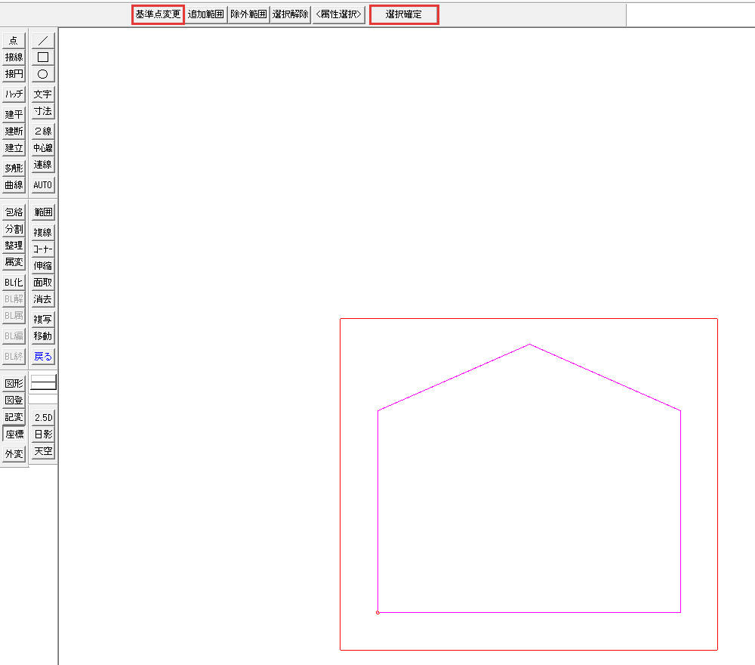Click 追加範囲 button
Image resolution: width=755 pixels, height=665 pixels.
[205, 14]
